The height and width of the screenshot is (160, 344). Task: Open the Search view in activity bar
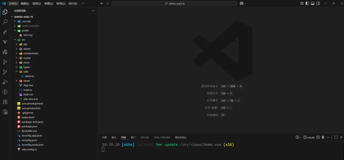(x=5, y=22)
